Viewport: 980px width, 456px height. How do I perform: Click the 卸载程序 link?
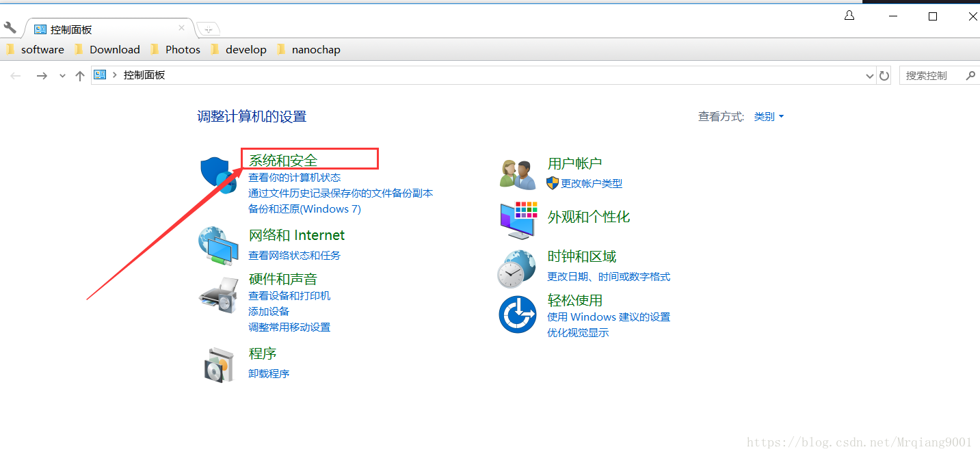[x=268, y=373]
